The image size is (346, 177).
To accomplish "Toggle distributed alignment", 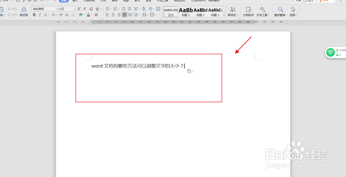I will pyautogui.click(x=130, y=15).
